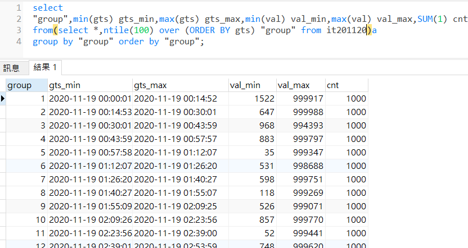The width and height of the screenshot is (468, 248).
Task: Click the gts_max column header
Action: click(180, 85)
